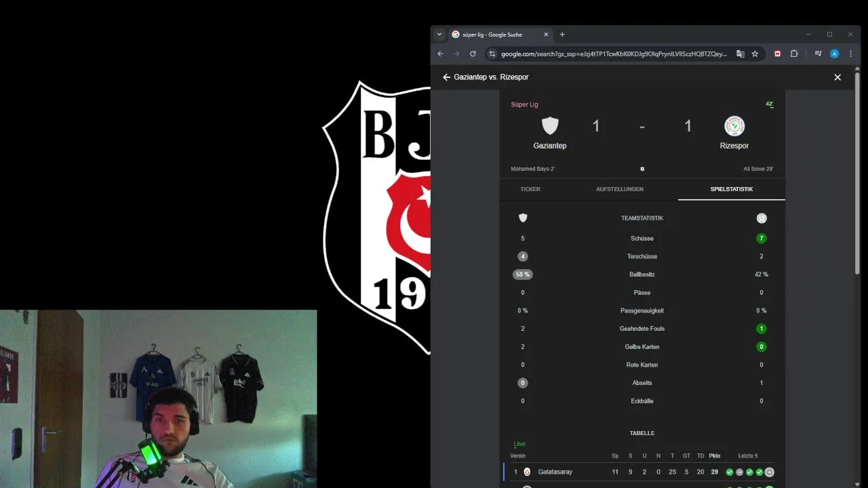
Task: Click the 'Letzte 5' column header
Action: click(748, 456)
